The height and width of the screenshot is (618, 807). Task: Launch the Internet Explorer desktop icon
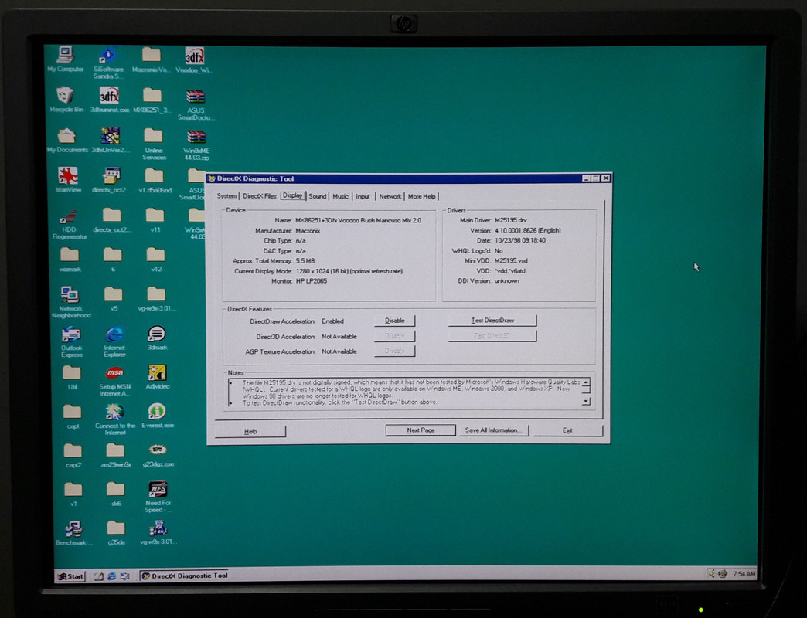click(x=114, y=341)
